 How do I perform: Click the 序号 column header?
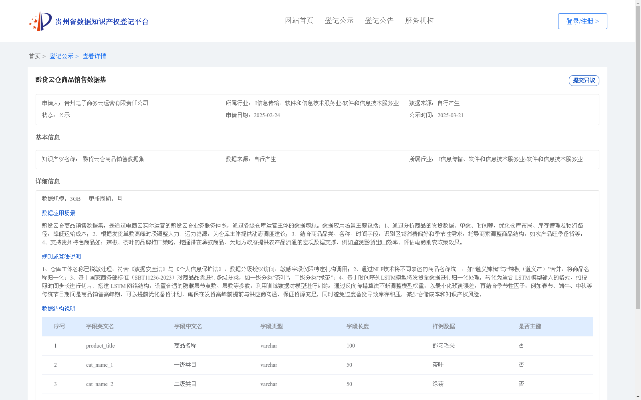60,326
